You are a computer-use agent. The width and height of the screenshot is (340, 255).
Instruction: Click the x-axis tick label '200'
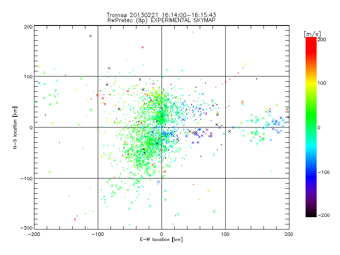point(289,234)
